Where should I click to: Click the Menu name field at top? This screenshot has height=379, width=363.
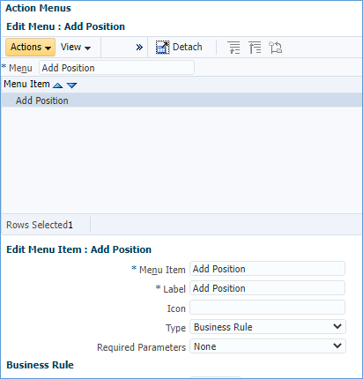click(x=116, y=68)
